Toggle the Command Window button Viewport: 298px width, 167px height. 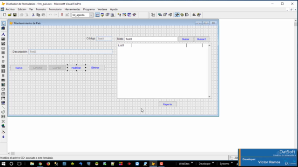[x=97, y=15]
